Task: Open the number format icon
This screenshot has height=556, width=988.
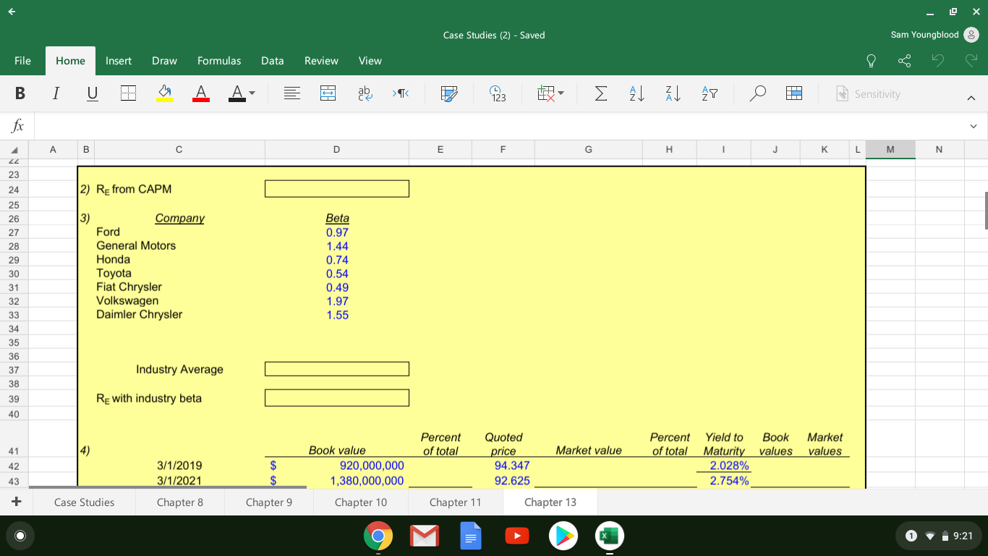Action: point(498,94)
